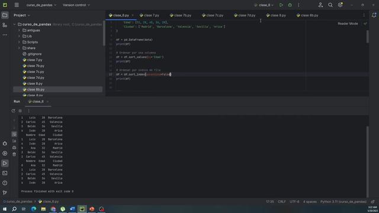379x213 pixels.
Task: Open curso_de_pandas project dropdown
Action: click(x=41, y=5)
